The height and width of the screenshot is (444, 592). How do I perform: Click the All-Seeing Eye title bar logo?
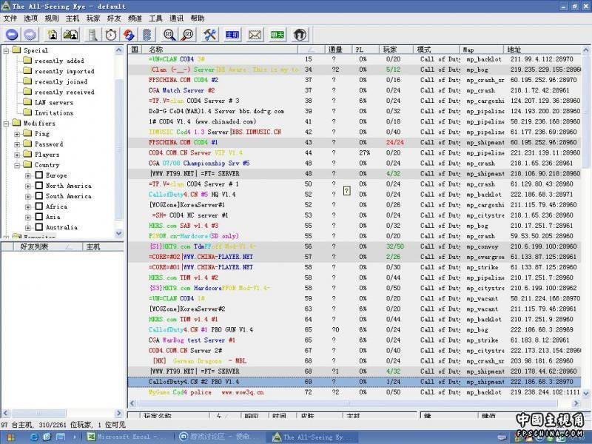[x=6, y=6]
